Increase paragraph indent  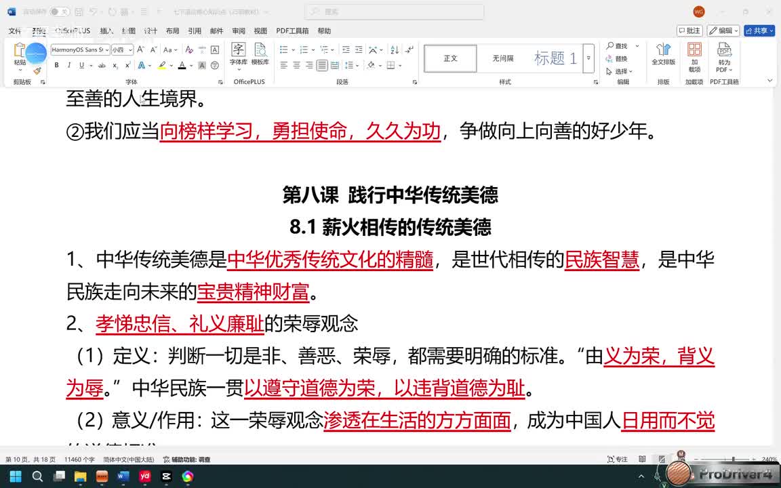(359, 49)
